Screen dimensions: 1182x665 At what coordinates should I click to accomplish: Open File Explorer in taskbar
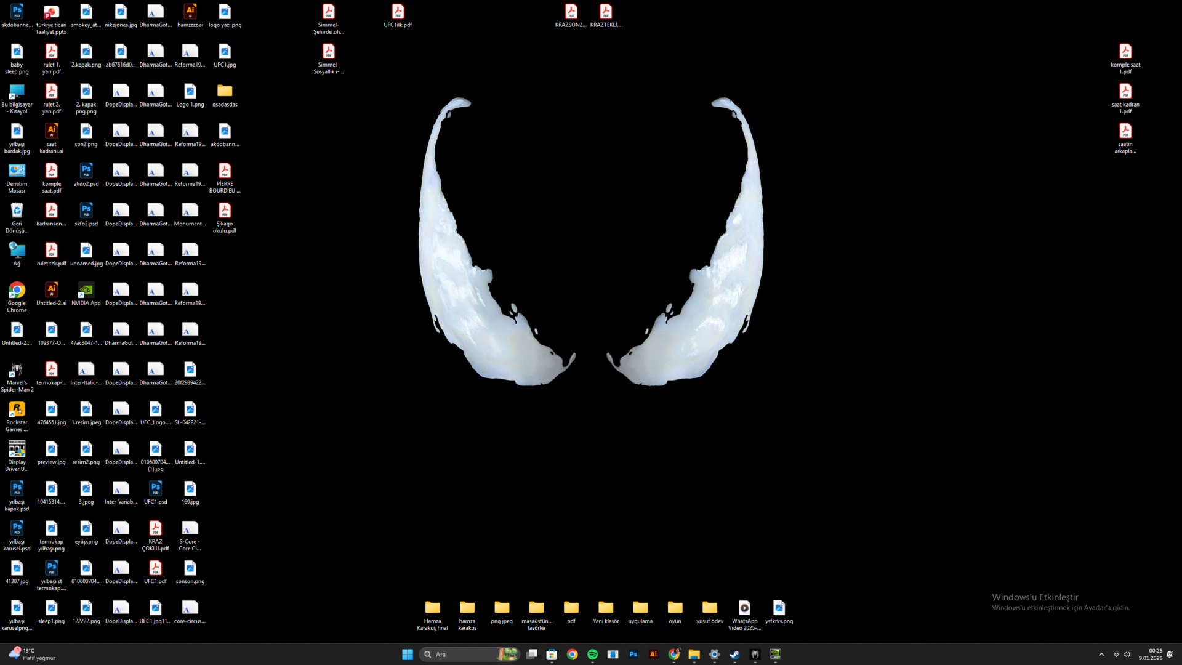click(x=694, y=655)
